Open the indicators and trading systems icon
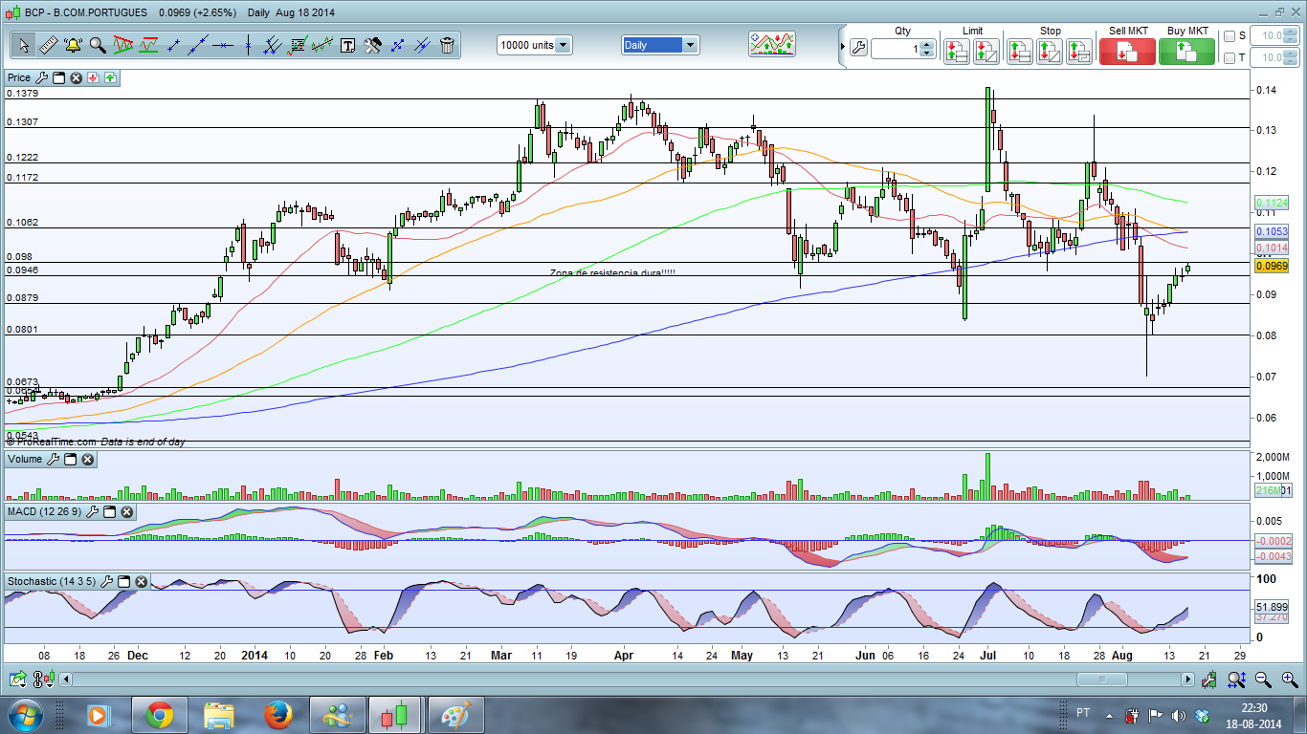The width and height of the screenshot is (1307, 734). coord(772,45)
